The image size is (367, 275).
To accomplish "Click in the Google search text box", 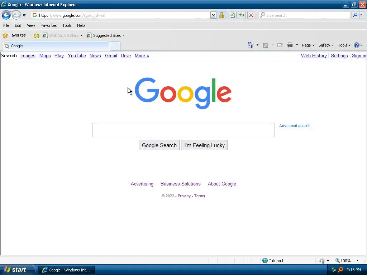I will click(183, 130).
